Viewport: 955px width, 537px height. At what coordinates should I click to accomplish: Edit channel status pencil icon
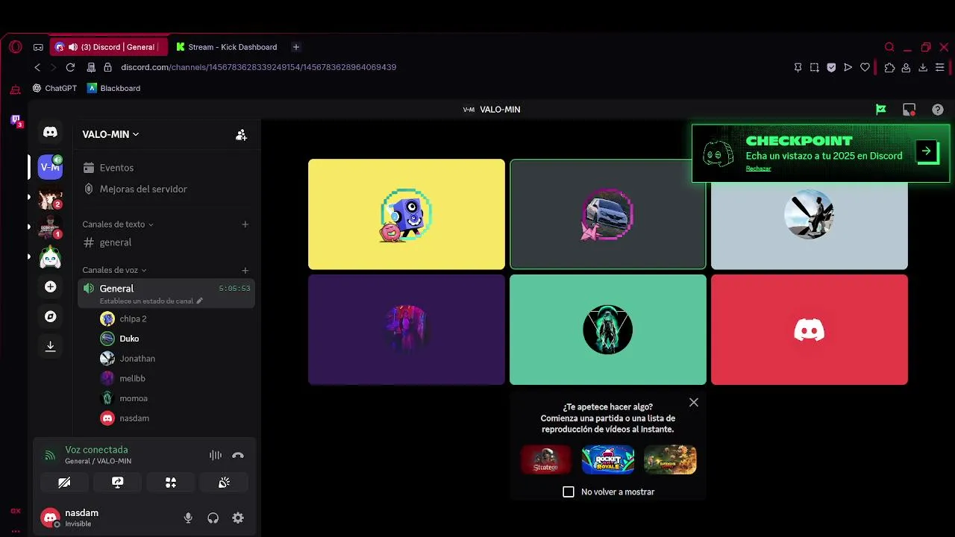click(x=199, y=301)
